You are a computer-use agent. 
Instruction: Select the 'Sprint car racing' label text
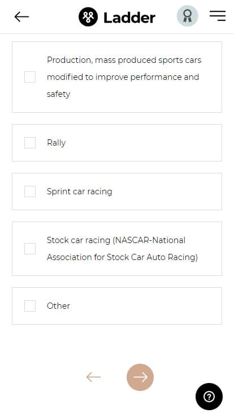80,192
